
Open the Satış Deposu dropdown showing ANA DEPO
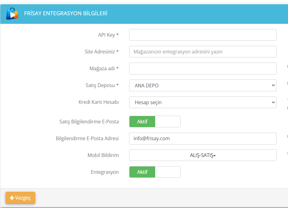click(203, 86)
